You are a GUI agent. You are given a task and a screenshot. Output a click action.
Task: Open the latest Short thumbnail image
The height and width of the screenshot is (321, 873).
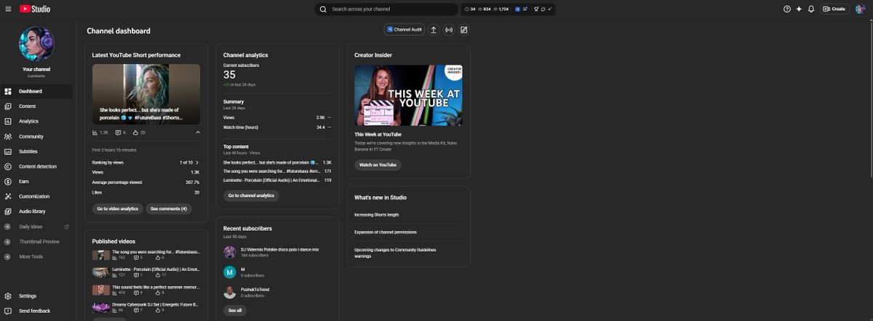(146, 94)
